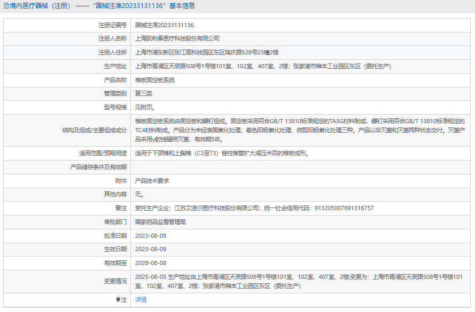Click the 附件 value 产品技术要求
Image resolution: width=475 pixels, height=312 pixels.
(152, 181)
